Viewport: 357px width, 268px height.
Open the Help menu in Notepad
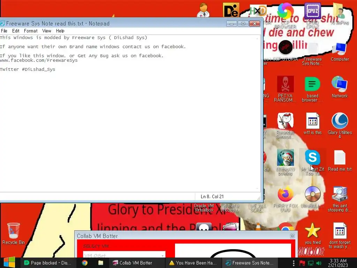point(60,31)
